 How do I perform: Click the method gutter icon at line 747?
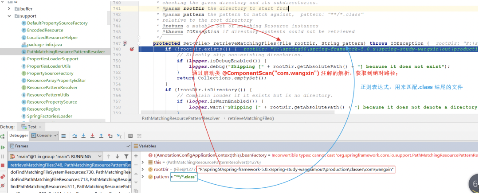[125, 43]
